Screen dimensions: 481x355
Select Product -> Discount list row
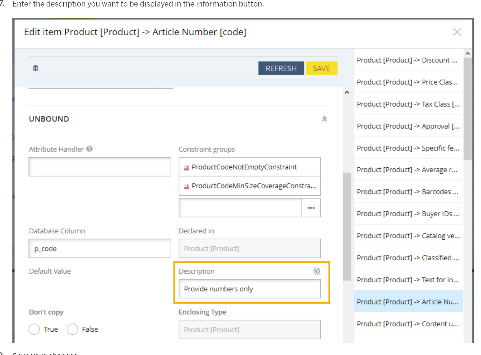pyautogui.click(x=409, y=60)
